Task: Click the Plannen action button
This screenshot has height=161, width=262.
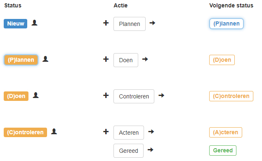Action: pyautogui.click(x=130, y=24)
